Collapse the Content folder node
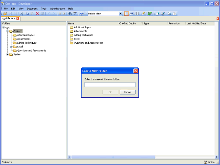Screen dimensions: 220x165 [8, 31]
